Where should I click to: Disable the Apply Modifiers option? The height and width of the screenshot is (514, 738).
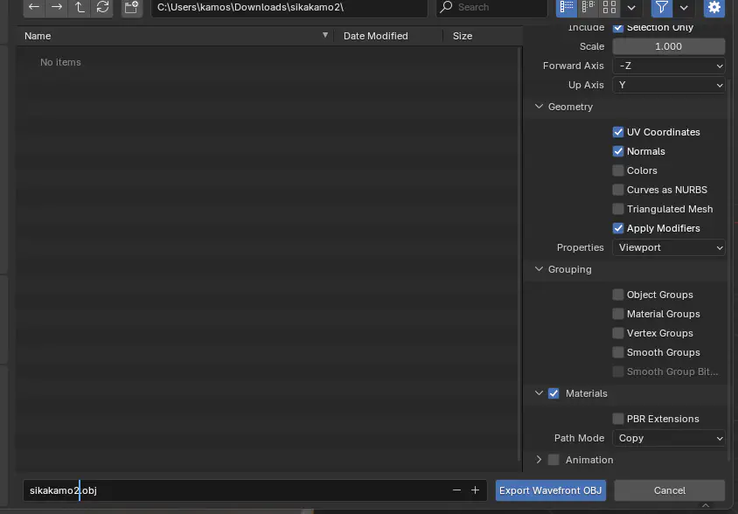618,228
